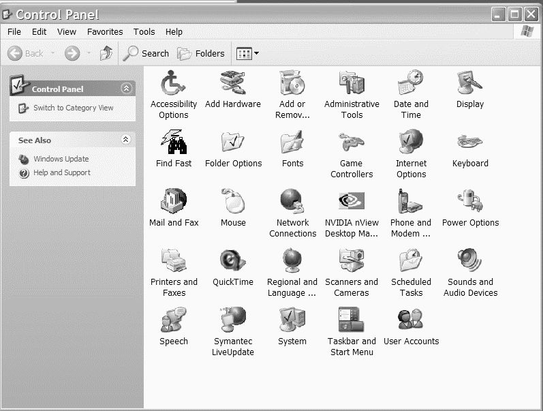Open Network Connections icon

click(292, 203)
